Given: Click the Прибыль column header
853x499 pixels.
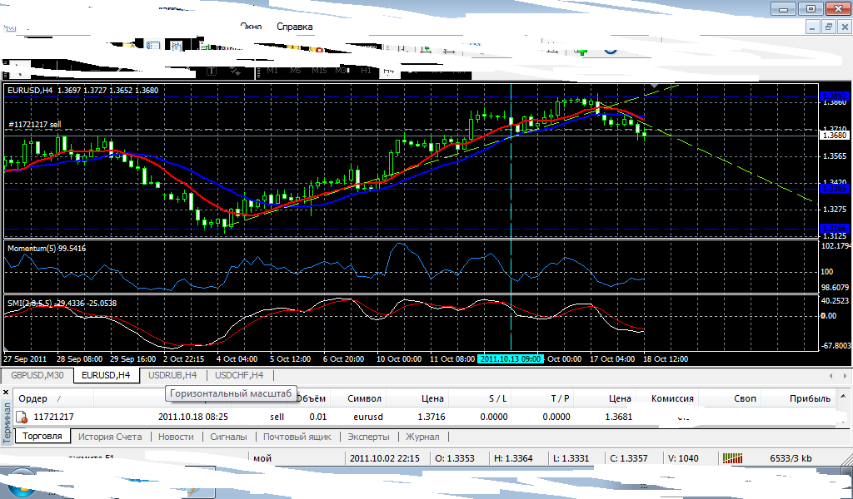Looking at the screenshot, I should point(810,398).
